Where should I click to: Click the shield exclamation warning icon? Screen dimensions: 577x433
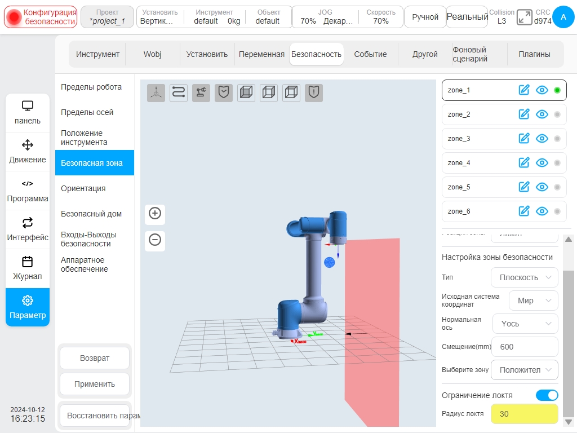313,92
